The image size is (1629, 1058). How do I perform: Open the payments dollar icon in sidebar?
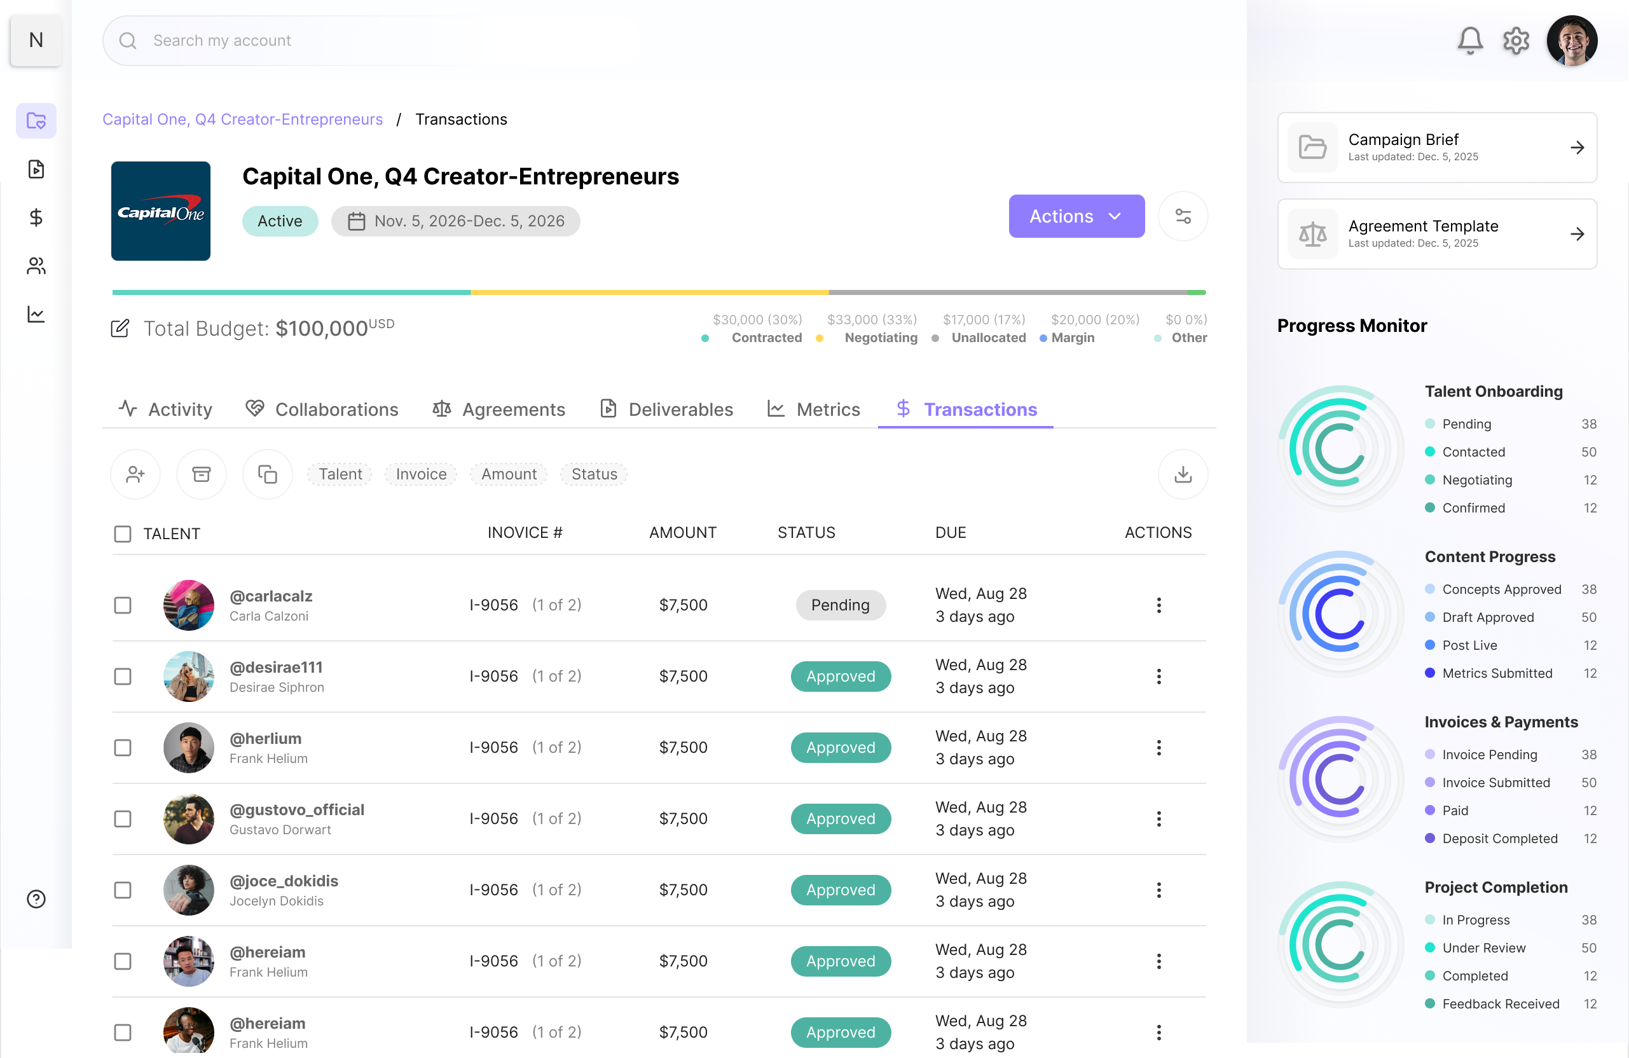pos(36,217)
